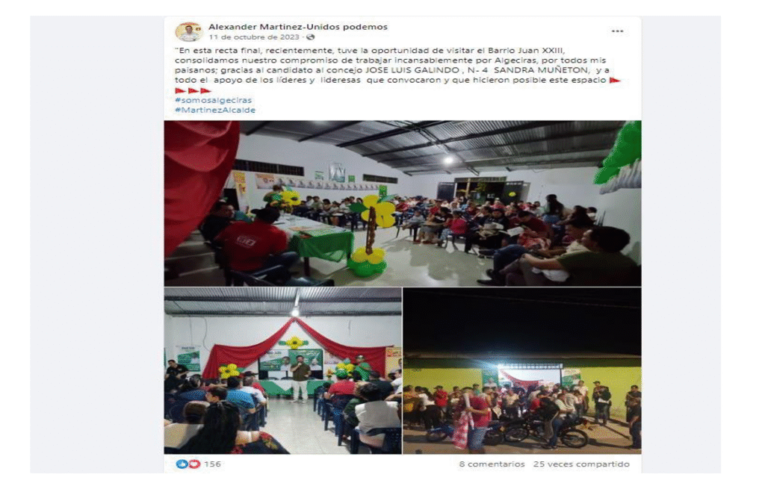This screenshot has width=765, height=489.
Task: Open the photo of speaker under red drapes
Action: click(283, 370)
